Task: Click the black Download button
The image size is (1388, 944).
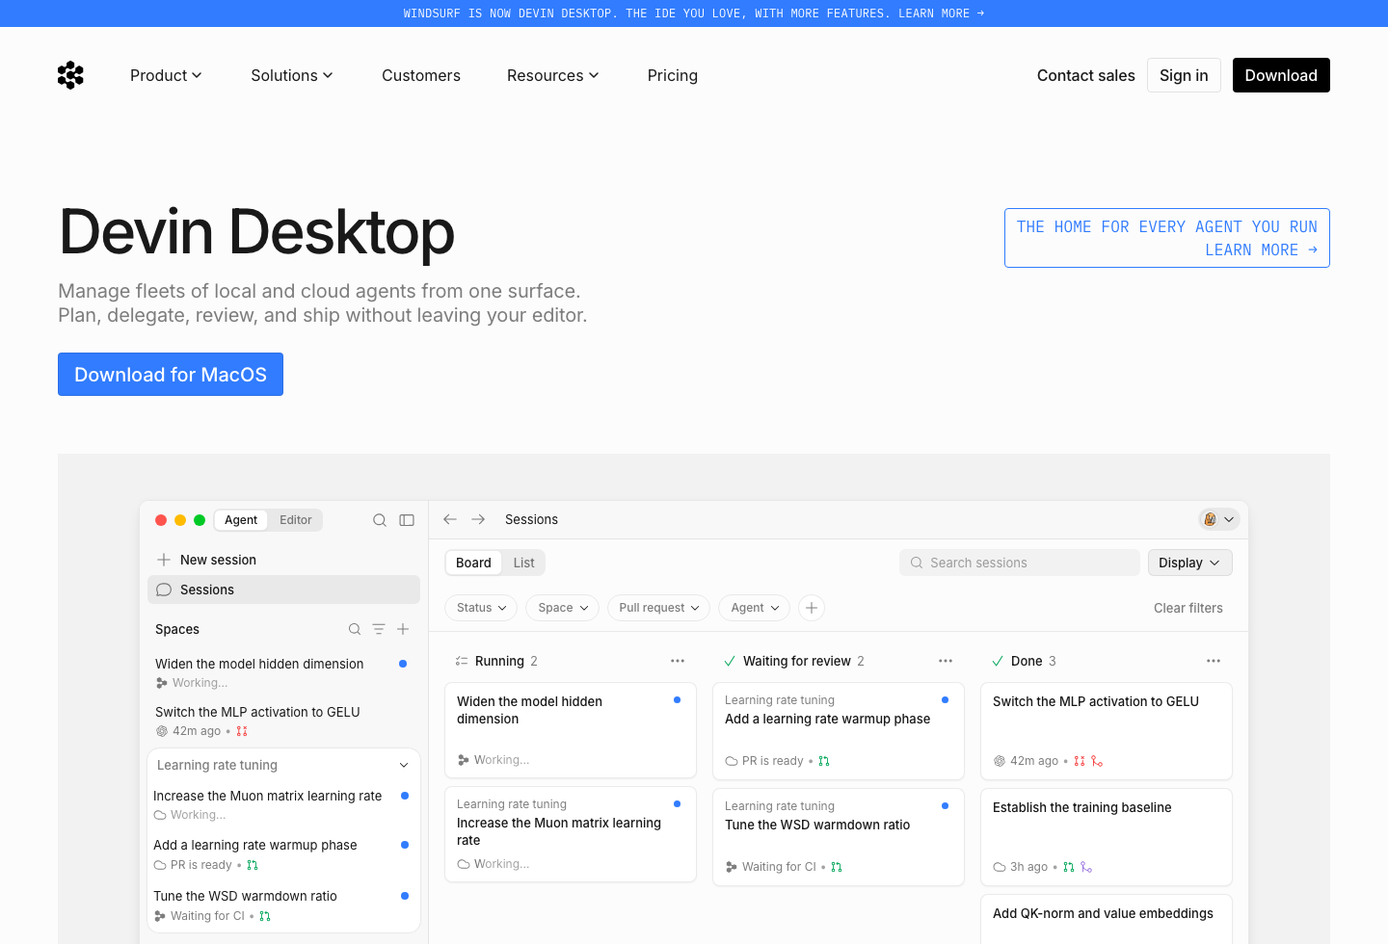Action: pyautogui.click(x=1281, y=75)
